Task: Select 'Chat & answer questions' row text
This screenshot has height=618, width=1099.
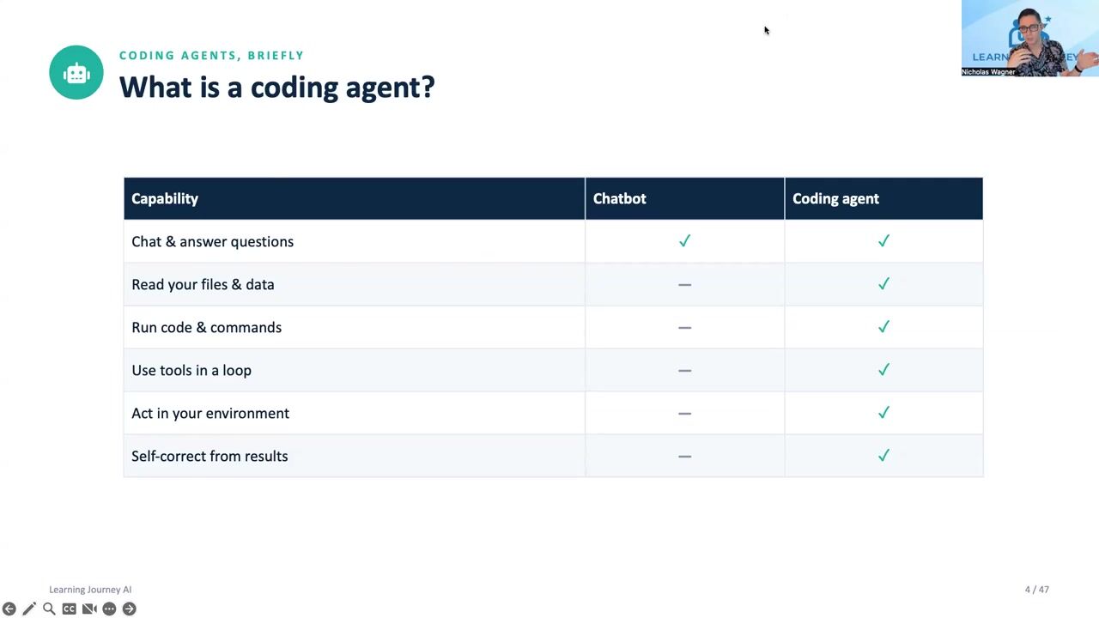Action: click(x=212, y=242)
